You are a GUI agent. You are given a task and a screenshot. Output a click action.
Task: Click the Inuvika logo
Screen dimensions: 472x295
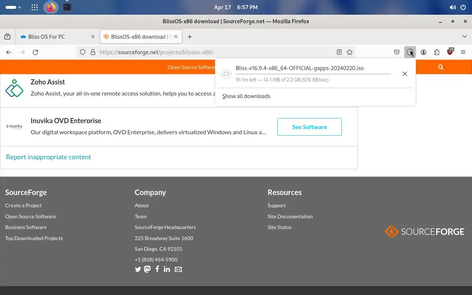[x=14, y=126]
